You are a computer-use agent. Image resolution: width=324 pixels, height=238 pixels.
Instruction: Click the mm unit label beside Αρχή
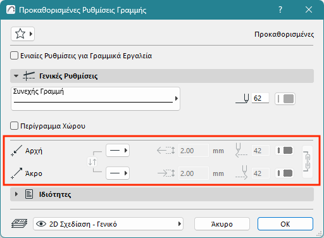(218, 151)
